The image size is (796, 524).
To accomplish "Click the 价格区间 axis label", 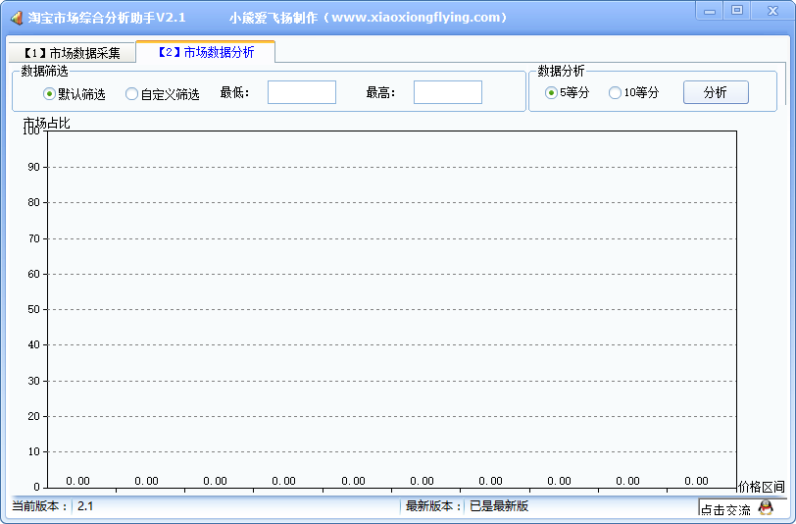I will coord(761,487).
